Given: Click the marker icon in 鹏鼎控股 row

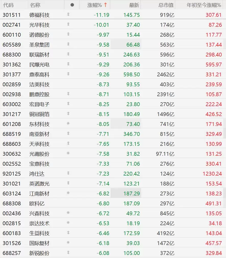Looking at the screenshot, I should (68, 94).
